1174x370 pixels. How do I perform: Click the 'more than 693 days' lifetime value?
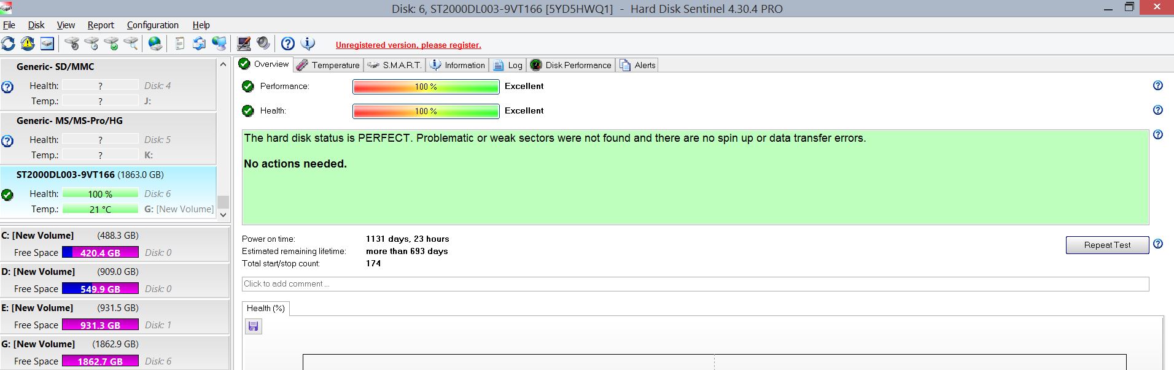406,251
